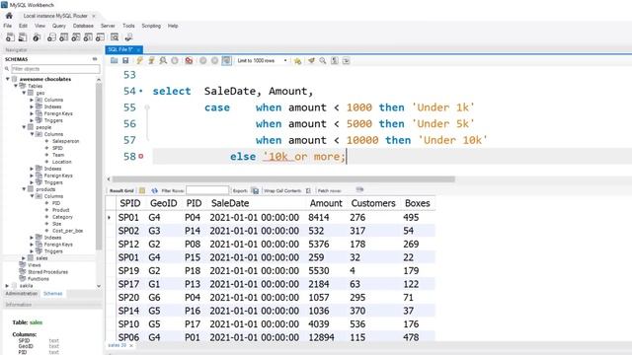
Task: Execute statement under the cursor
Action: pyautogui.click(x=151, y=61)
